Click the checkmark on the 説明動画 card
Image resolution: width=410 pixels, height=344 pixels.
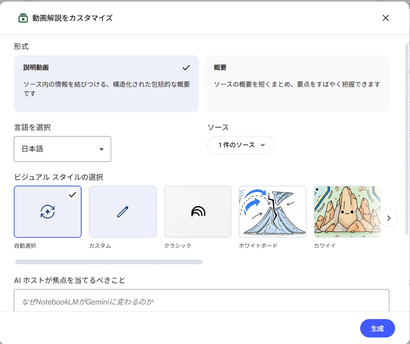pyautogui.click(x=186, y=68)
